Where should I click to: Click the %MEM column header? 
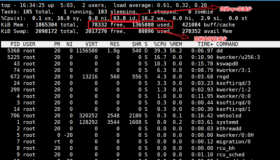[x=176, y=44]
